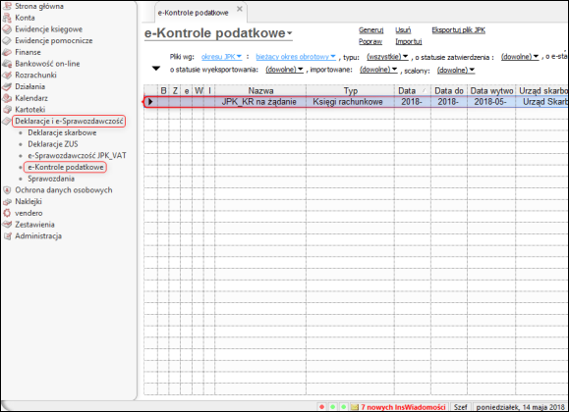This screenshot has width=569, height=412.
Task: Open Ewidencje księgowe module icon
Action: [x=7, y=29]
